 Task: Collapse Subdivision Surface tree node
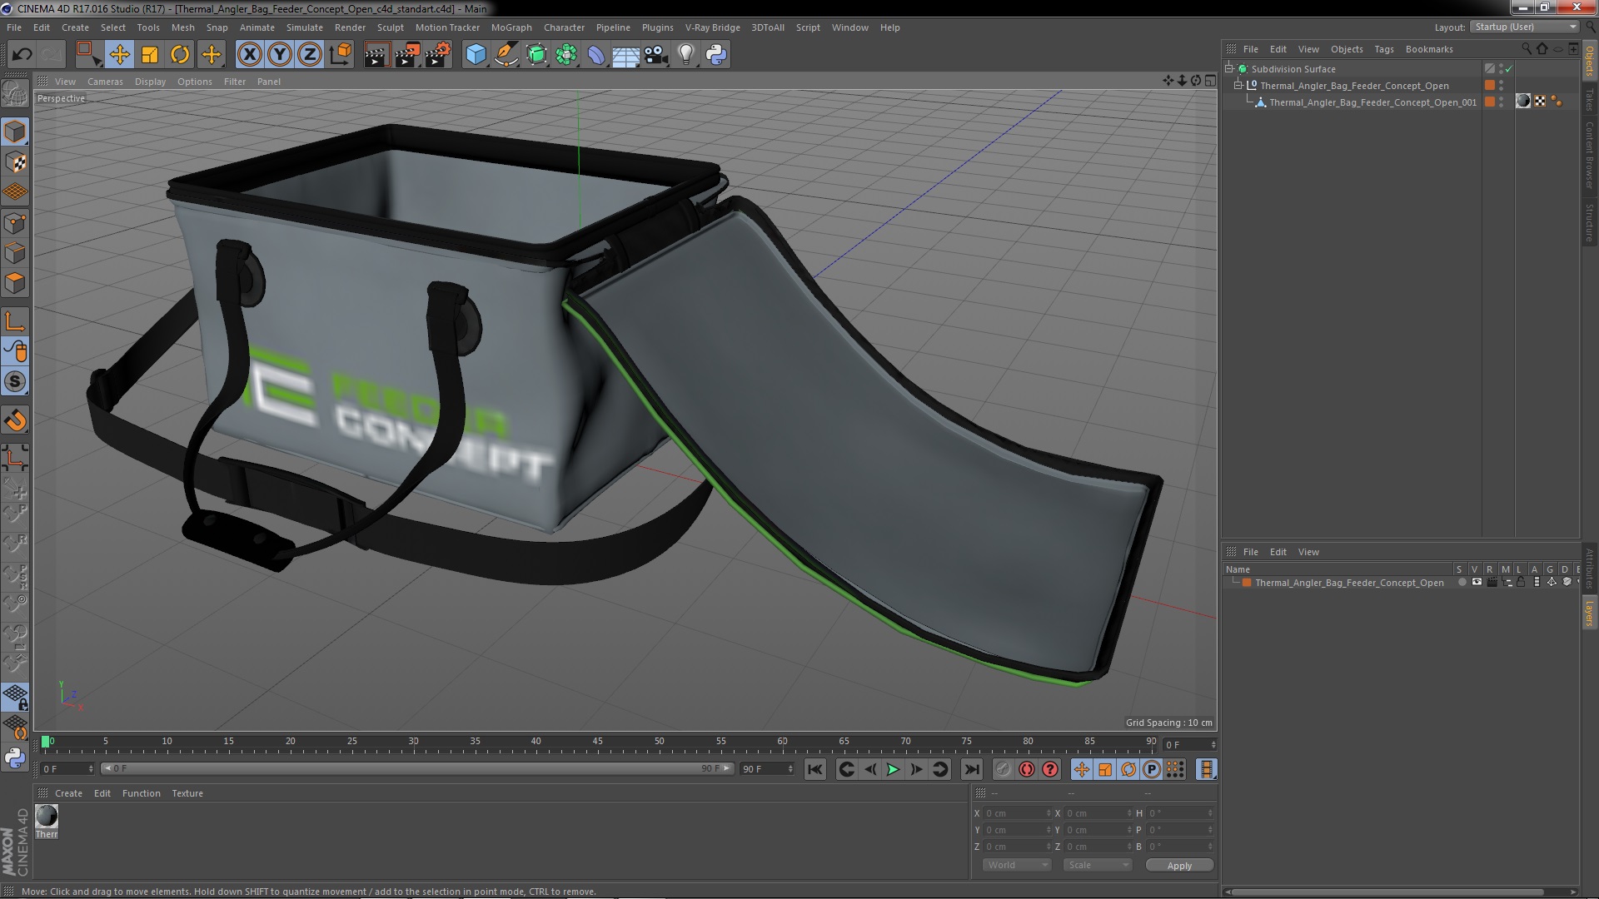coord(1229,69)
